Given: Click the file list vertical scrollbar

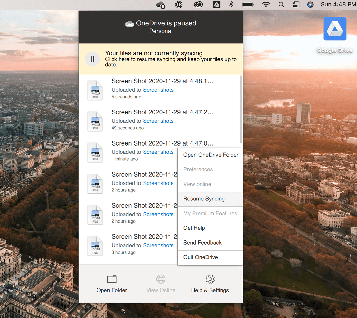Looking at the screenshot, I should [x=241, y=109].
